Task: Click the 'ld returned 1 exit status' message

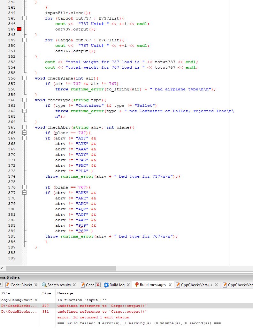Action: pos(93,317)
